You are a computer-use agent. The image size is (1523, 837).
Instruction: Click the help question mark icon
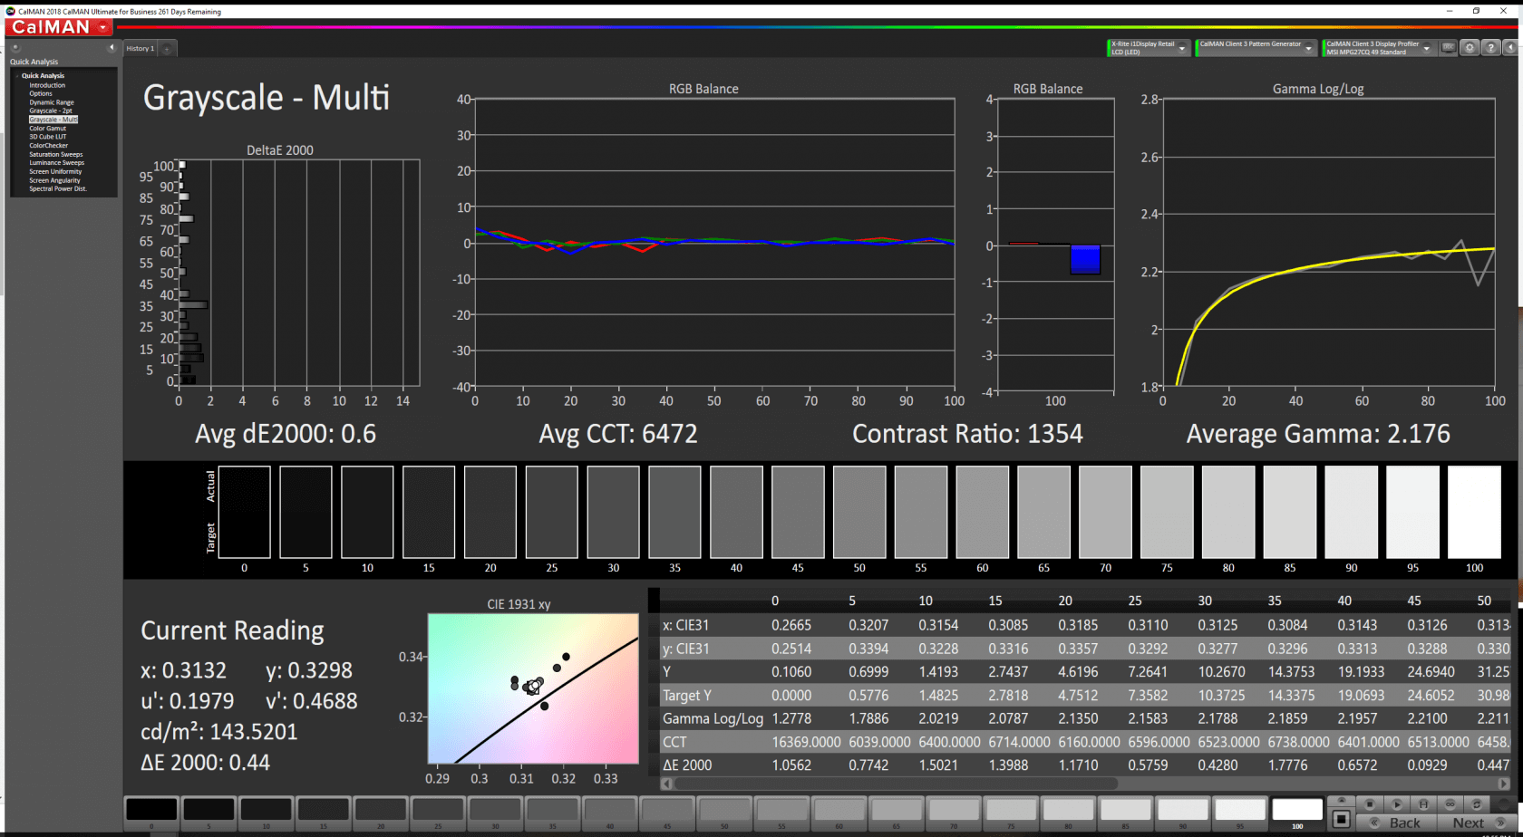tap(1490, 48)
